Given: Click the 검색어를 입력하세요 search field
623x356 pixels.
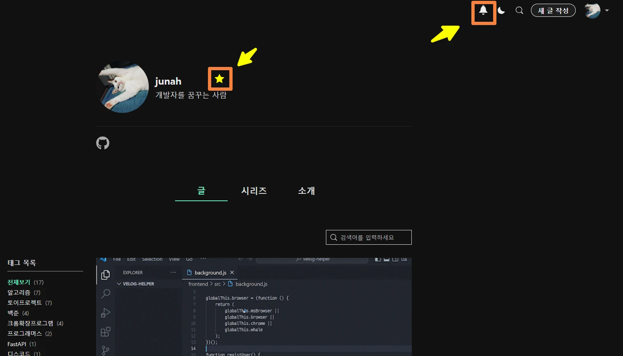Looking at the screenshot, I should pos(369,237).
